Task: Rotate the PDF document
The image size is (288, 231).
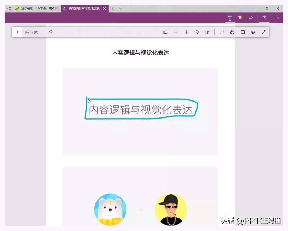Action: click(x=197, y=32)
